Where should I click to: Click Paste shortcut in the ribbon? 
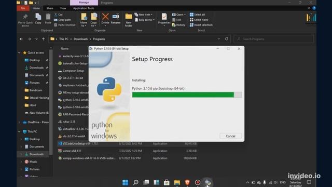[64, 25]
